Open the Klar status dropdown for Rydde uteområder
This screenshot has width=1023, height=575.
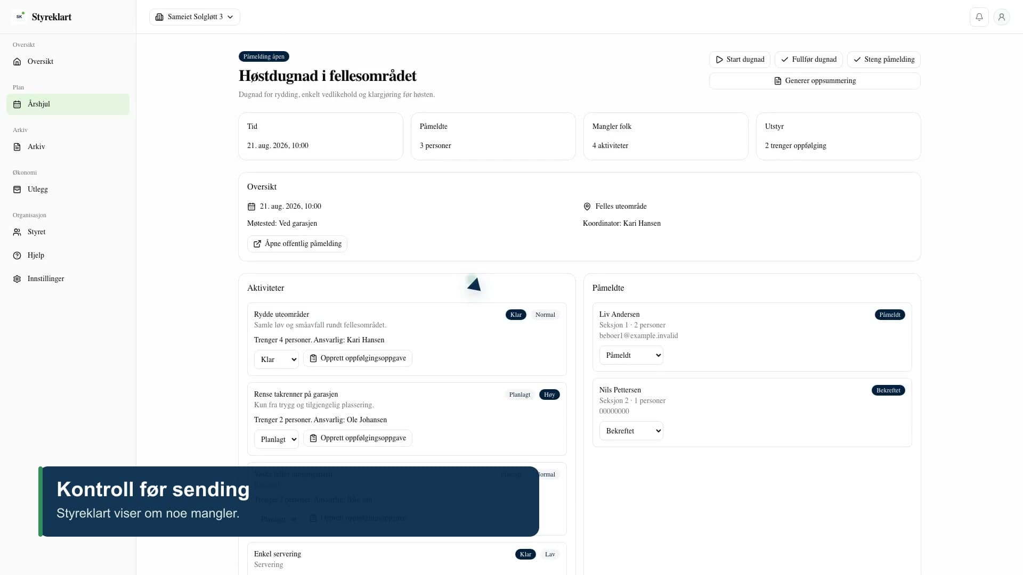coord(276,359)
